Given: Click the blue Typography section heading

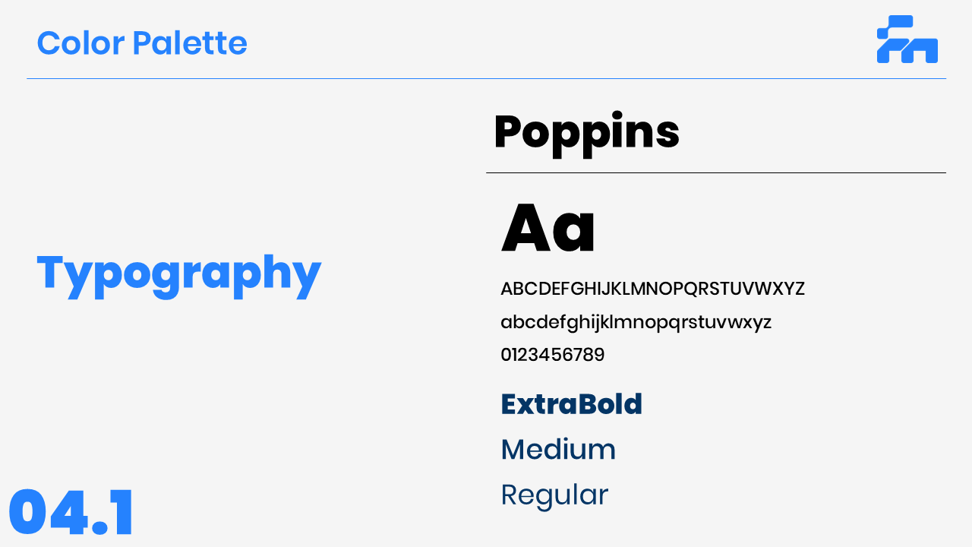Looking at the screenshot, I should coord(179,273).
